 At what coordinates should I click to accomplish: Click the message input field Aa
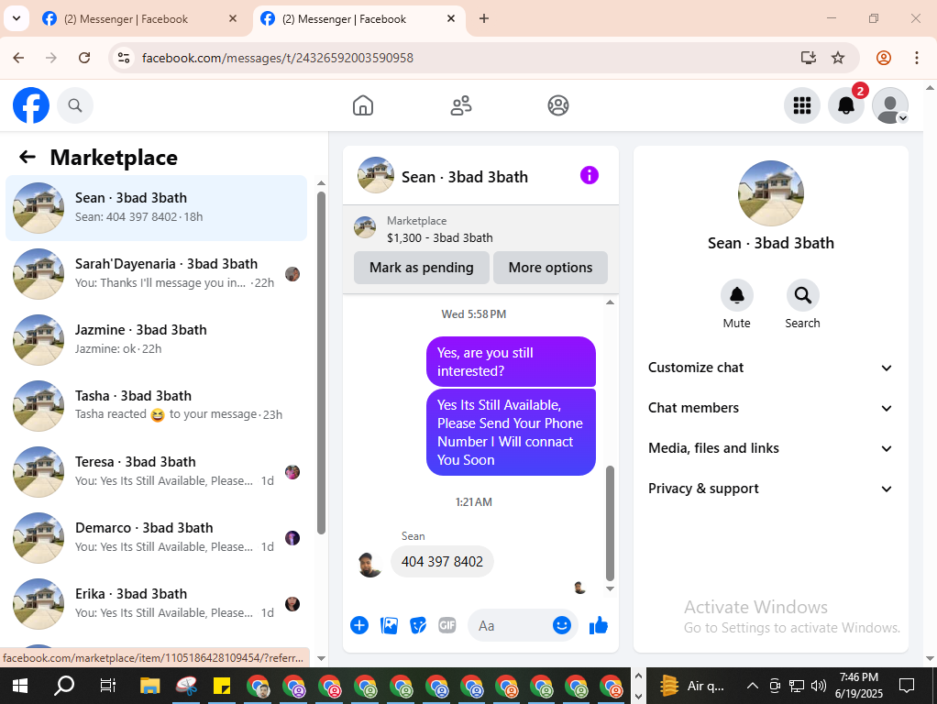click(511, 626)
